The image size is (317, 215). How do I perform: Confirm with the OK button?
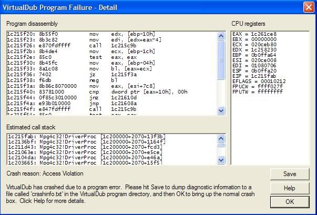tap(290, 202)
